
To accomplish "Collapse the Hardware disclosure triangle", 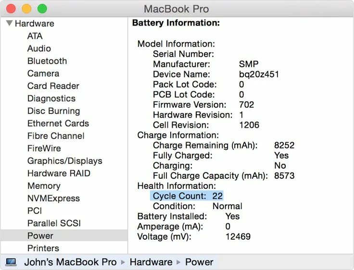I will 9,23.
